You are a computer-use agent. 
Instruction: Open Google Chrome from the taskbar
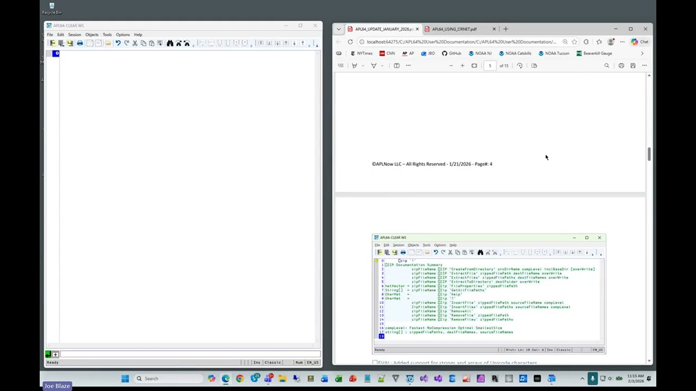(x=239, y=379)
